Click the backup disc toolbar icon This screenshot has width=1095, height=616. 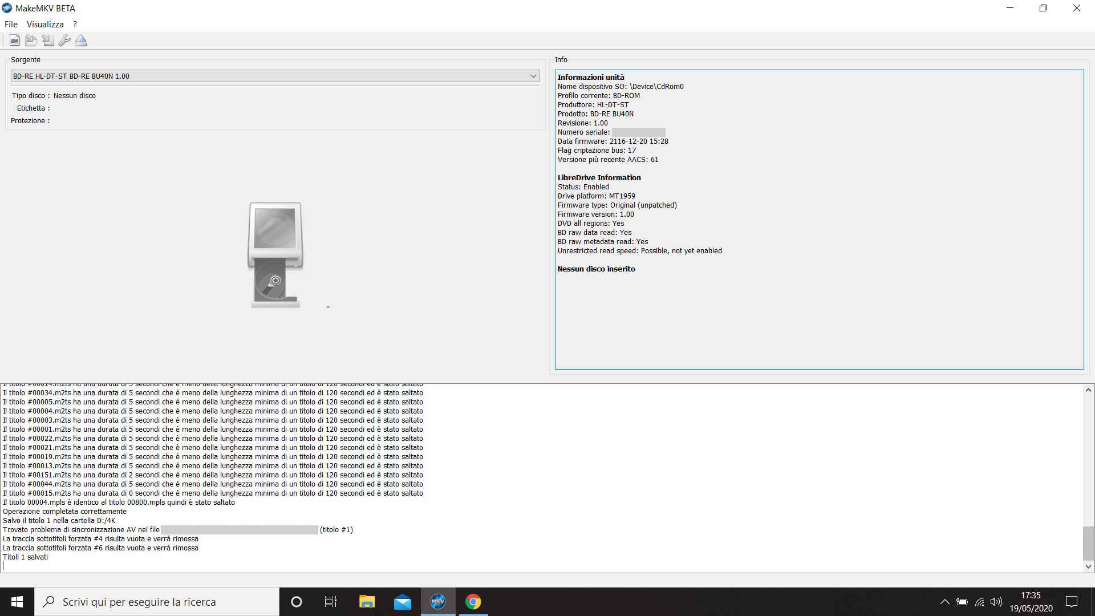point(31,40)
